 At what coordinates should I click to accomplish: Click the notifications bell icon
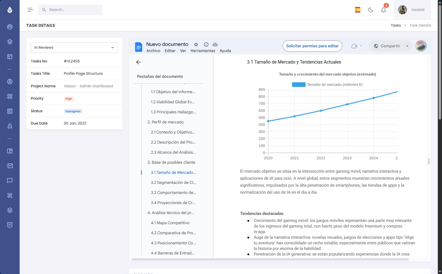point(383,10)
